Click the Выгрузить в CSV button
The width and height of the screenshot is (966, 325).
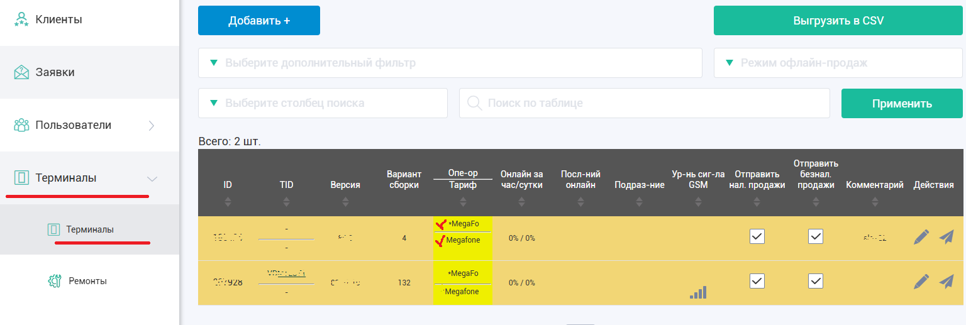point(838,21)
